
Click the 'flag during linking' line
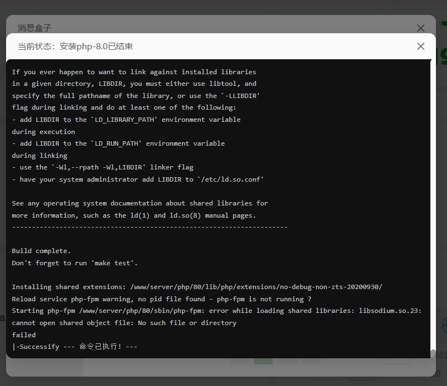124,107
